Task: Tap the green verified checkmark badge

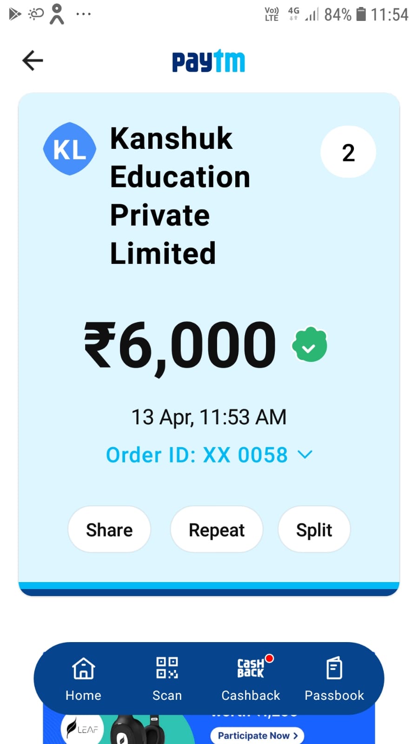Action: pos(309,345)
